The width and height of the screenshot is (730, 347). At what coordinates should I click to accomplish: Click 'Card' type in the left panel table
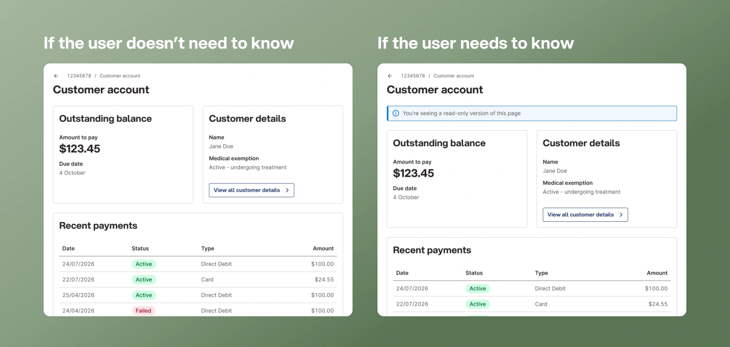tap(207, 280)
